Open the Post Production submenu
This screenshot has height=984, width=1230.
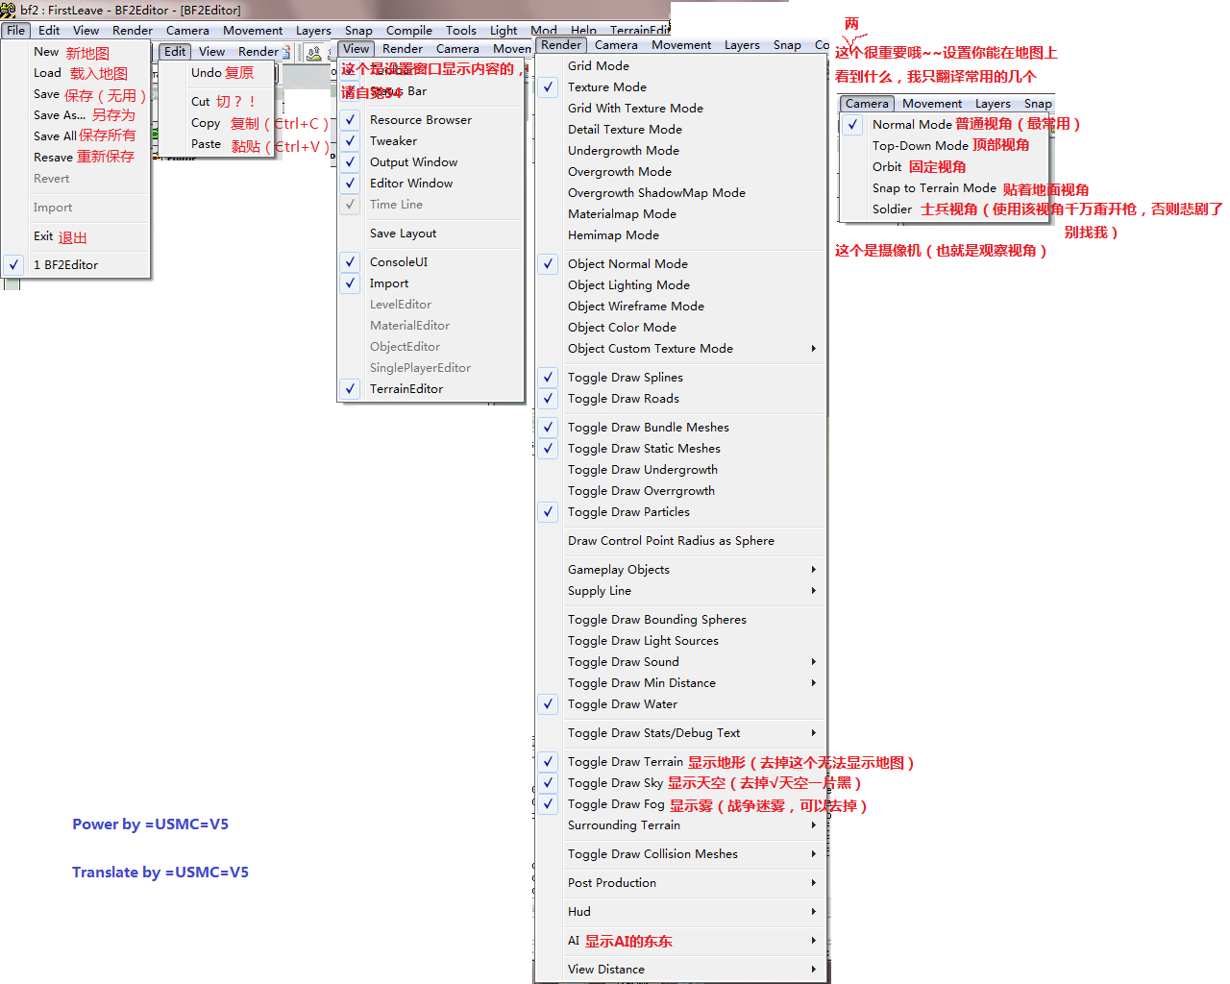[x=680, y=883]
